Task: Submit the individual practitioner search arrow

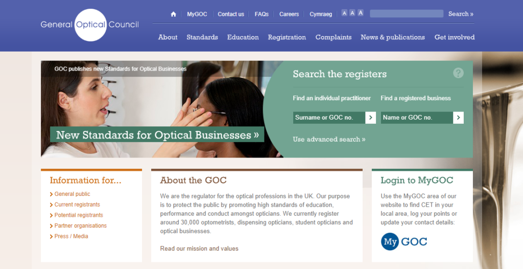Action: [x=371, y=118]
